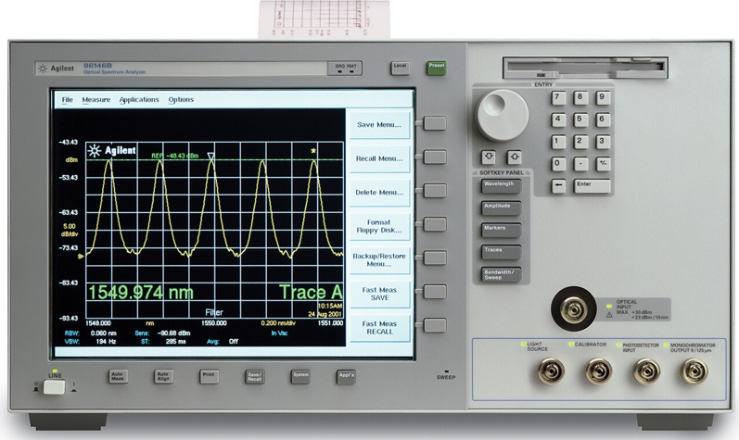Screen dimensions: 739x440
Task: Select the Delete Menu softkey
Action: point(379,193)
